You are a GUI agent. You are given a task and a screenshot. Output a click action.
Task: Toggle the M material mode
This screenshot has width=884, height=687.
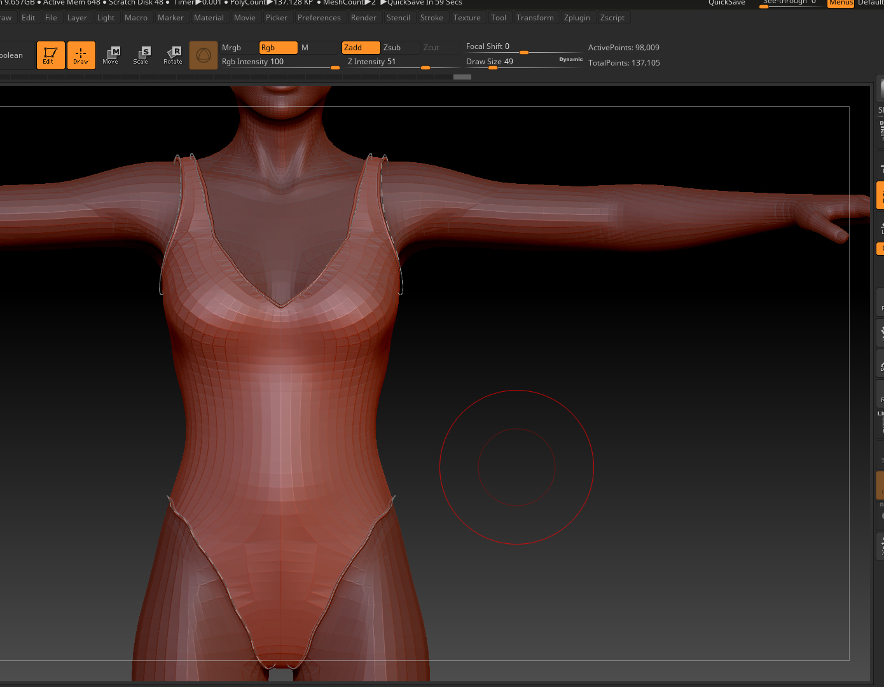[319, 48]
